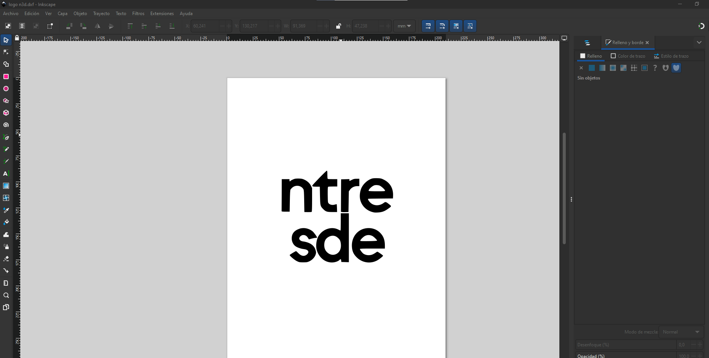Click Select All in All Layers icon
Screen dimensions: 709x358
pyautogui.click(x=22, y=26)
